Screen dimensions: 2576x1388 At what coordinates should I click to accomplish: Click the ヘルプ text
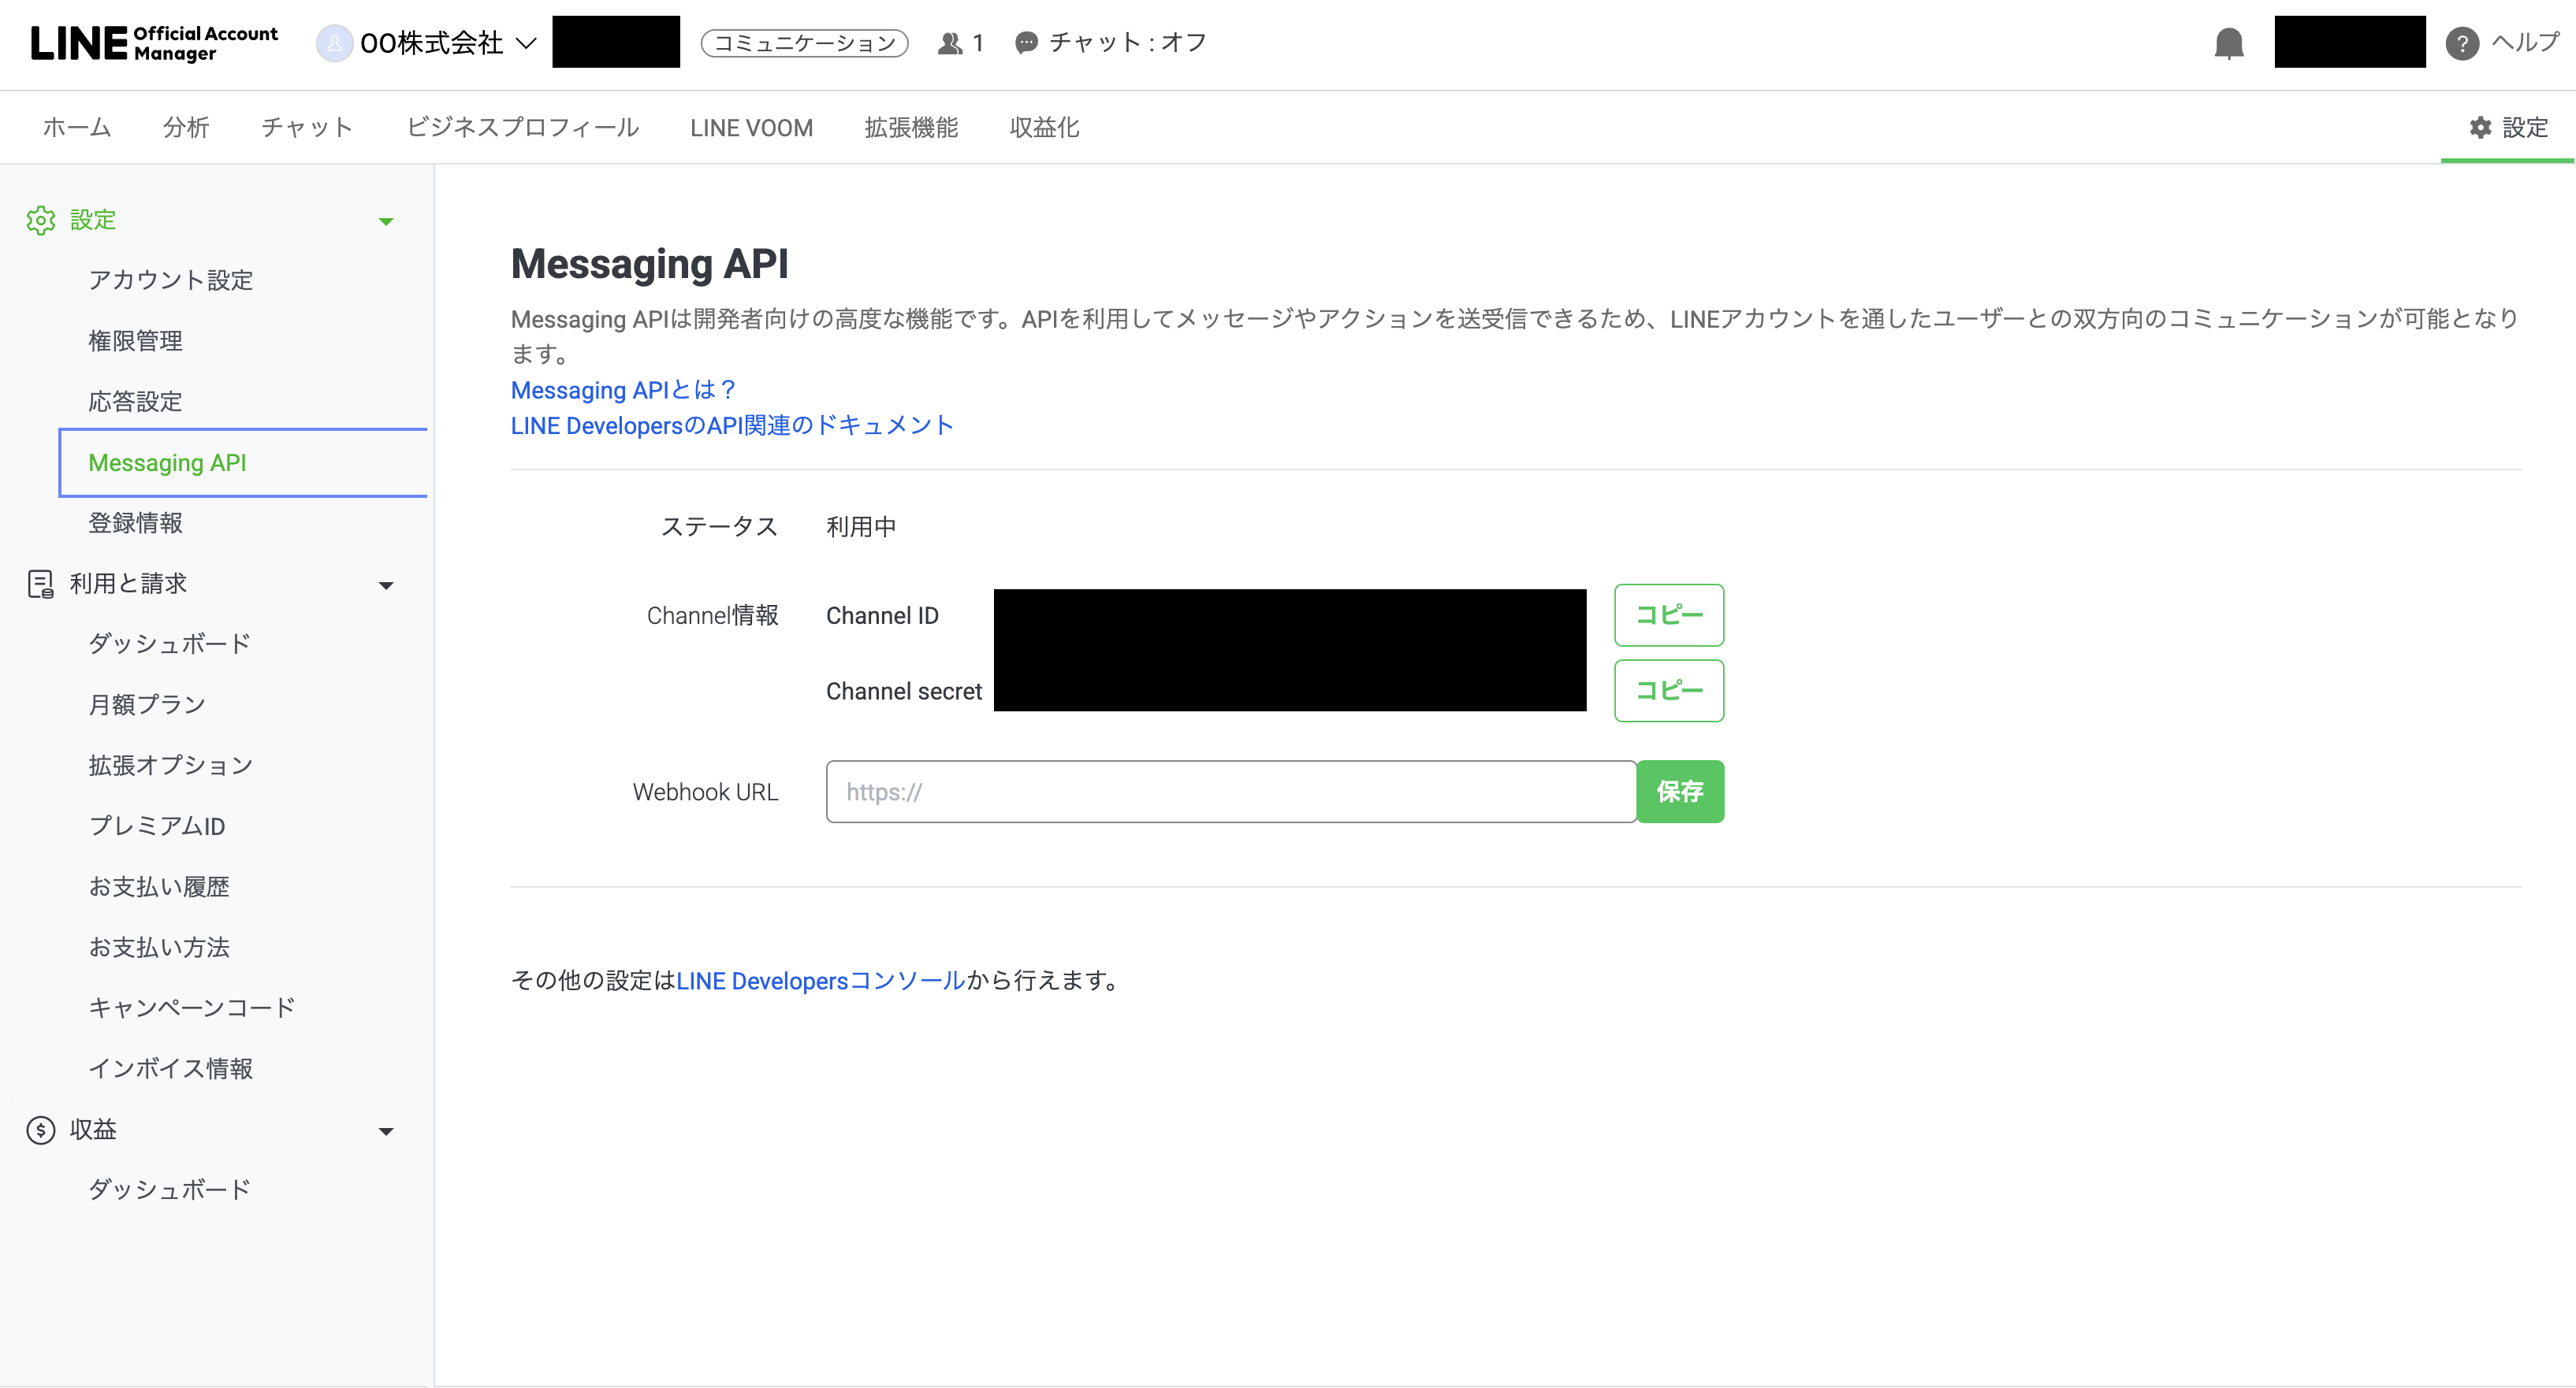click(x=2526, y=42)
